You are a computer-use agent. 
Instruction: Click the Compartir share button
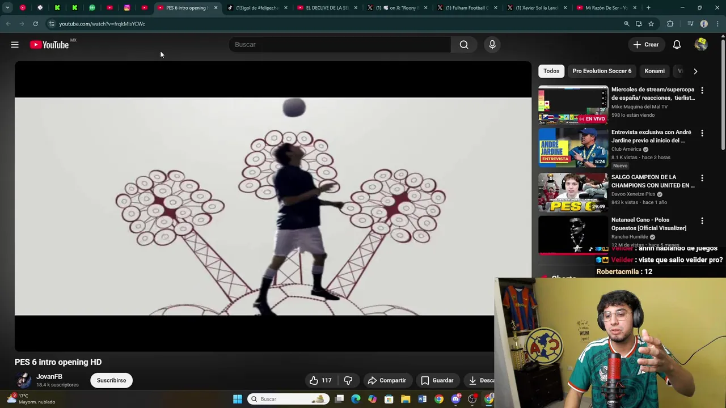[x=387, y=381]
